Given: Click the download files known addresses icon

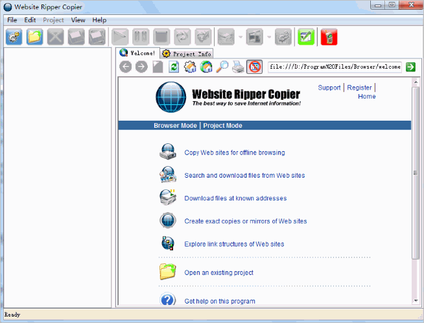Looking at the screenshot, I should (x=168, y=197).
